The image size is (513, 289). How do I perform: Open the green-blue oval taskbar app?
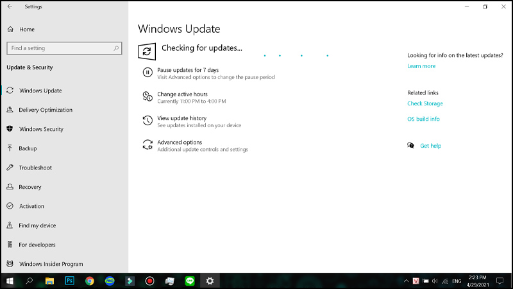click(110, 281)
